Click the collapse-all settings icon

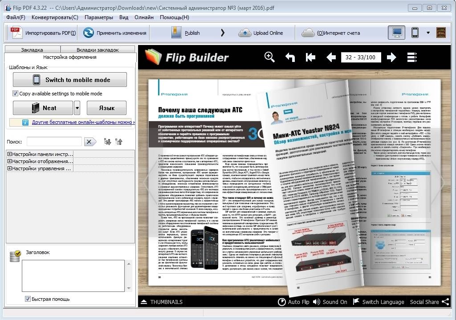118,142
